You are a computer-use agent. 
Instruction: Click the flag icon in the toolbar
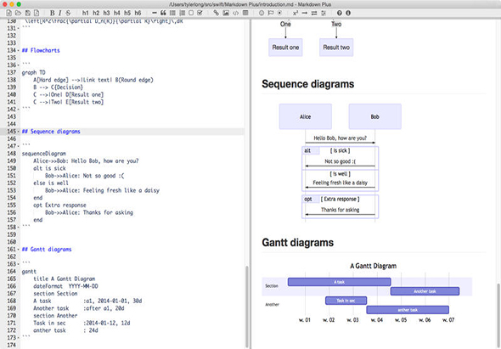tap(271, 13)
